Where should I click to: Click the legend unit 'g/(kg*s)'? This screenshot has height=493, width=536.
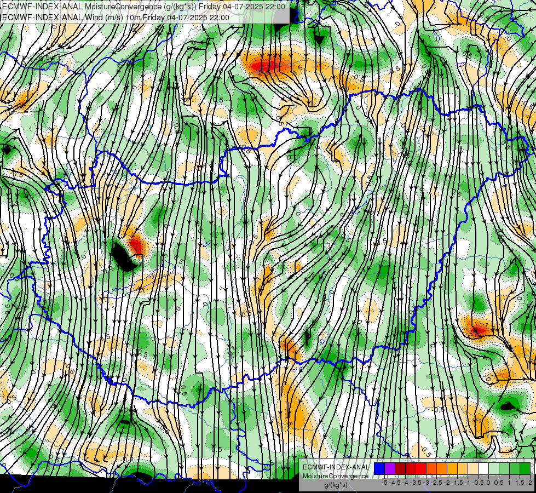pyautogui.click(x=336, y=485)
